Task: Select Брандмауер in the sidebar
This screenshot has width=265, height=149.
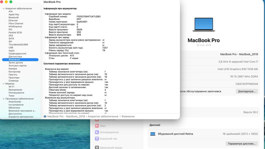Action: click(x=15, y=90)
